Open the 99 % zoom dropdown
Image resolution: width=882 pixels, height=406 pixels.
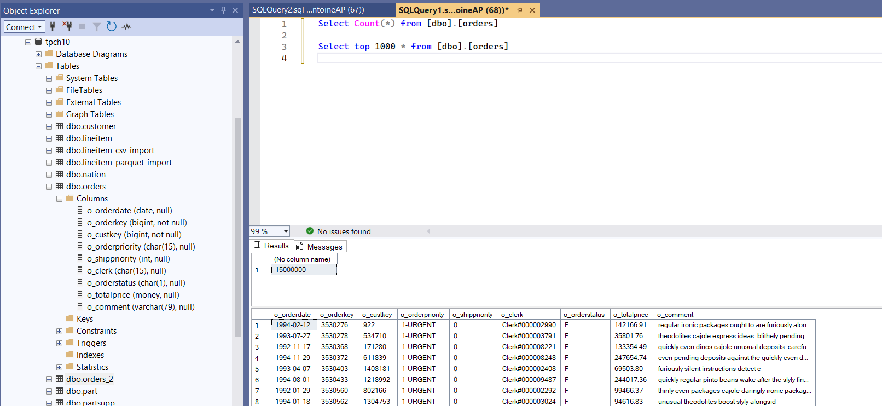(286, 231)
